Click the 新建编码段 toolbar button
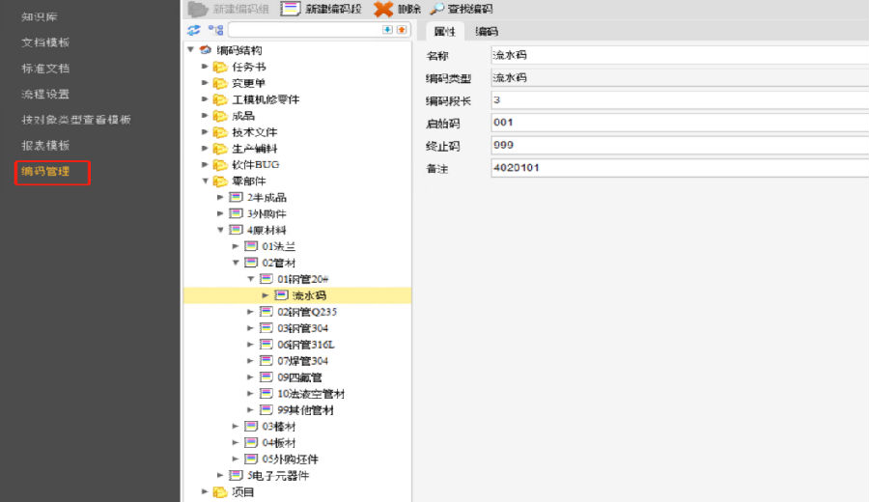 pos(321,9)
